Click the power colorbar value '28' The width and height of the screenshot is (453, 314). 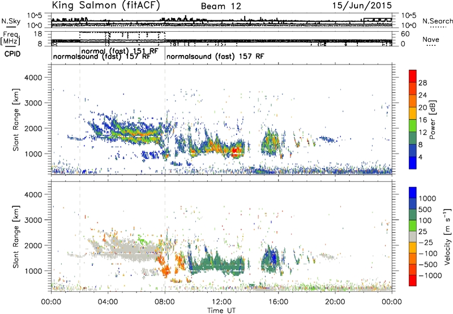pyautogui.click(x=422, y=83)
